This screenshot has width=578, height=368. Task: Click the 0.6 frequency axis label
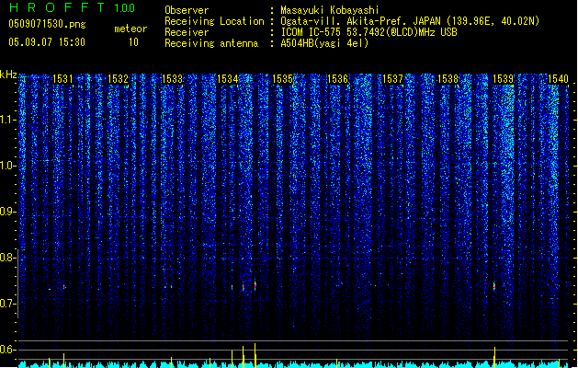[x=8, y=350]
